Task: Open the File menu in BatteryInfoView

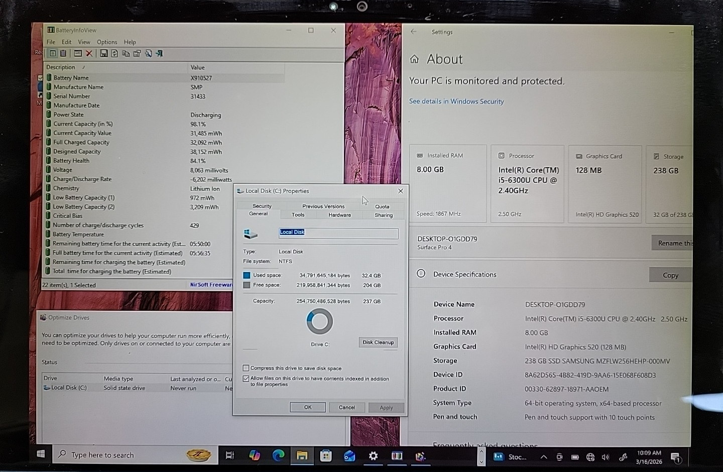Action: tap(51, 42)
